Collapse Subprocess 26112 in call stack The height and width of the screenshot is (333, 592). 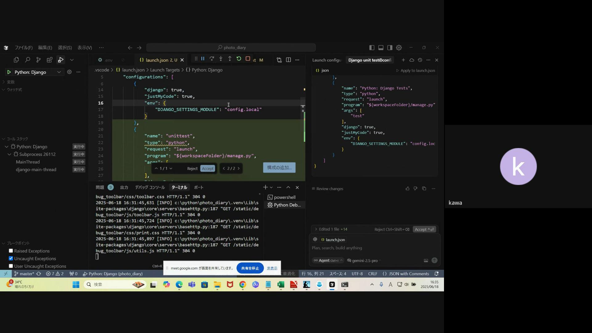point(9,154)
